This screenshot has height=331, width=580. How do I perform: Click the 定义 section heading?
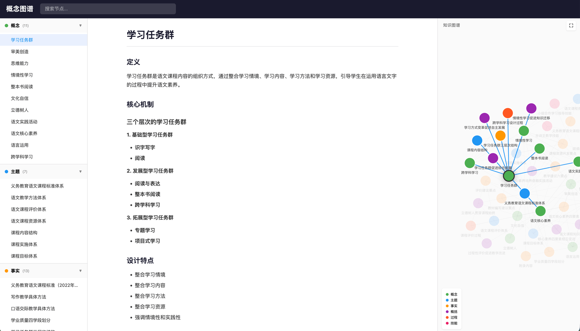tap(133, 62)
